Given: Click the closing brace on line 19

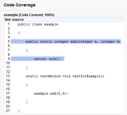Looking at the screenshot, I should point(27,102).
